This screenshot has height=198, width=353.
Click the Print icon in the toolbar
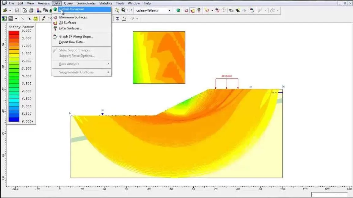coord(32,10)
